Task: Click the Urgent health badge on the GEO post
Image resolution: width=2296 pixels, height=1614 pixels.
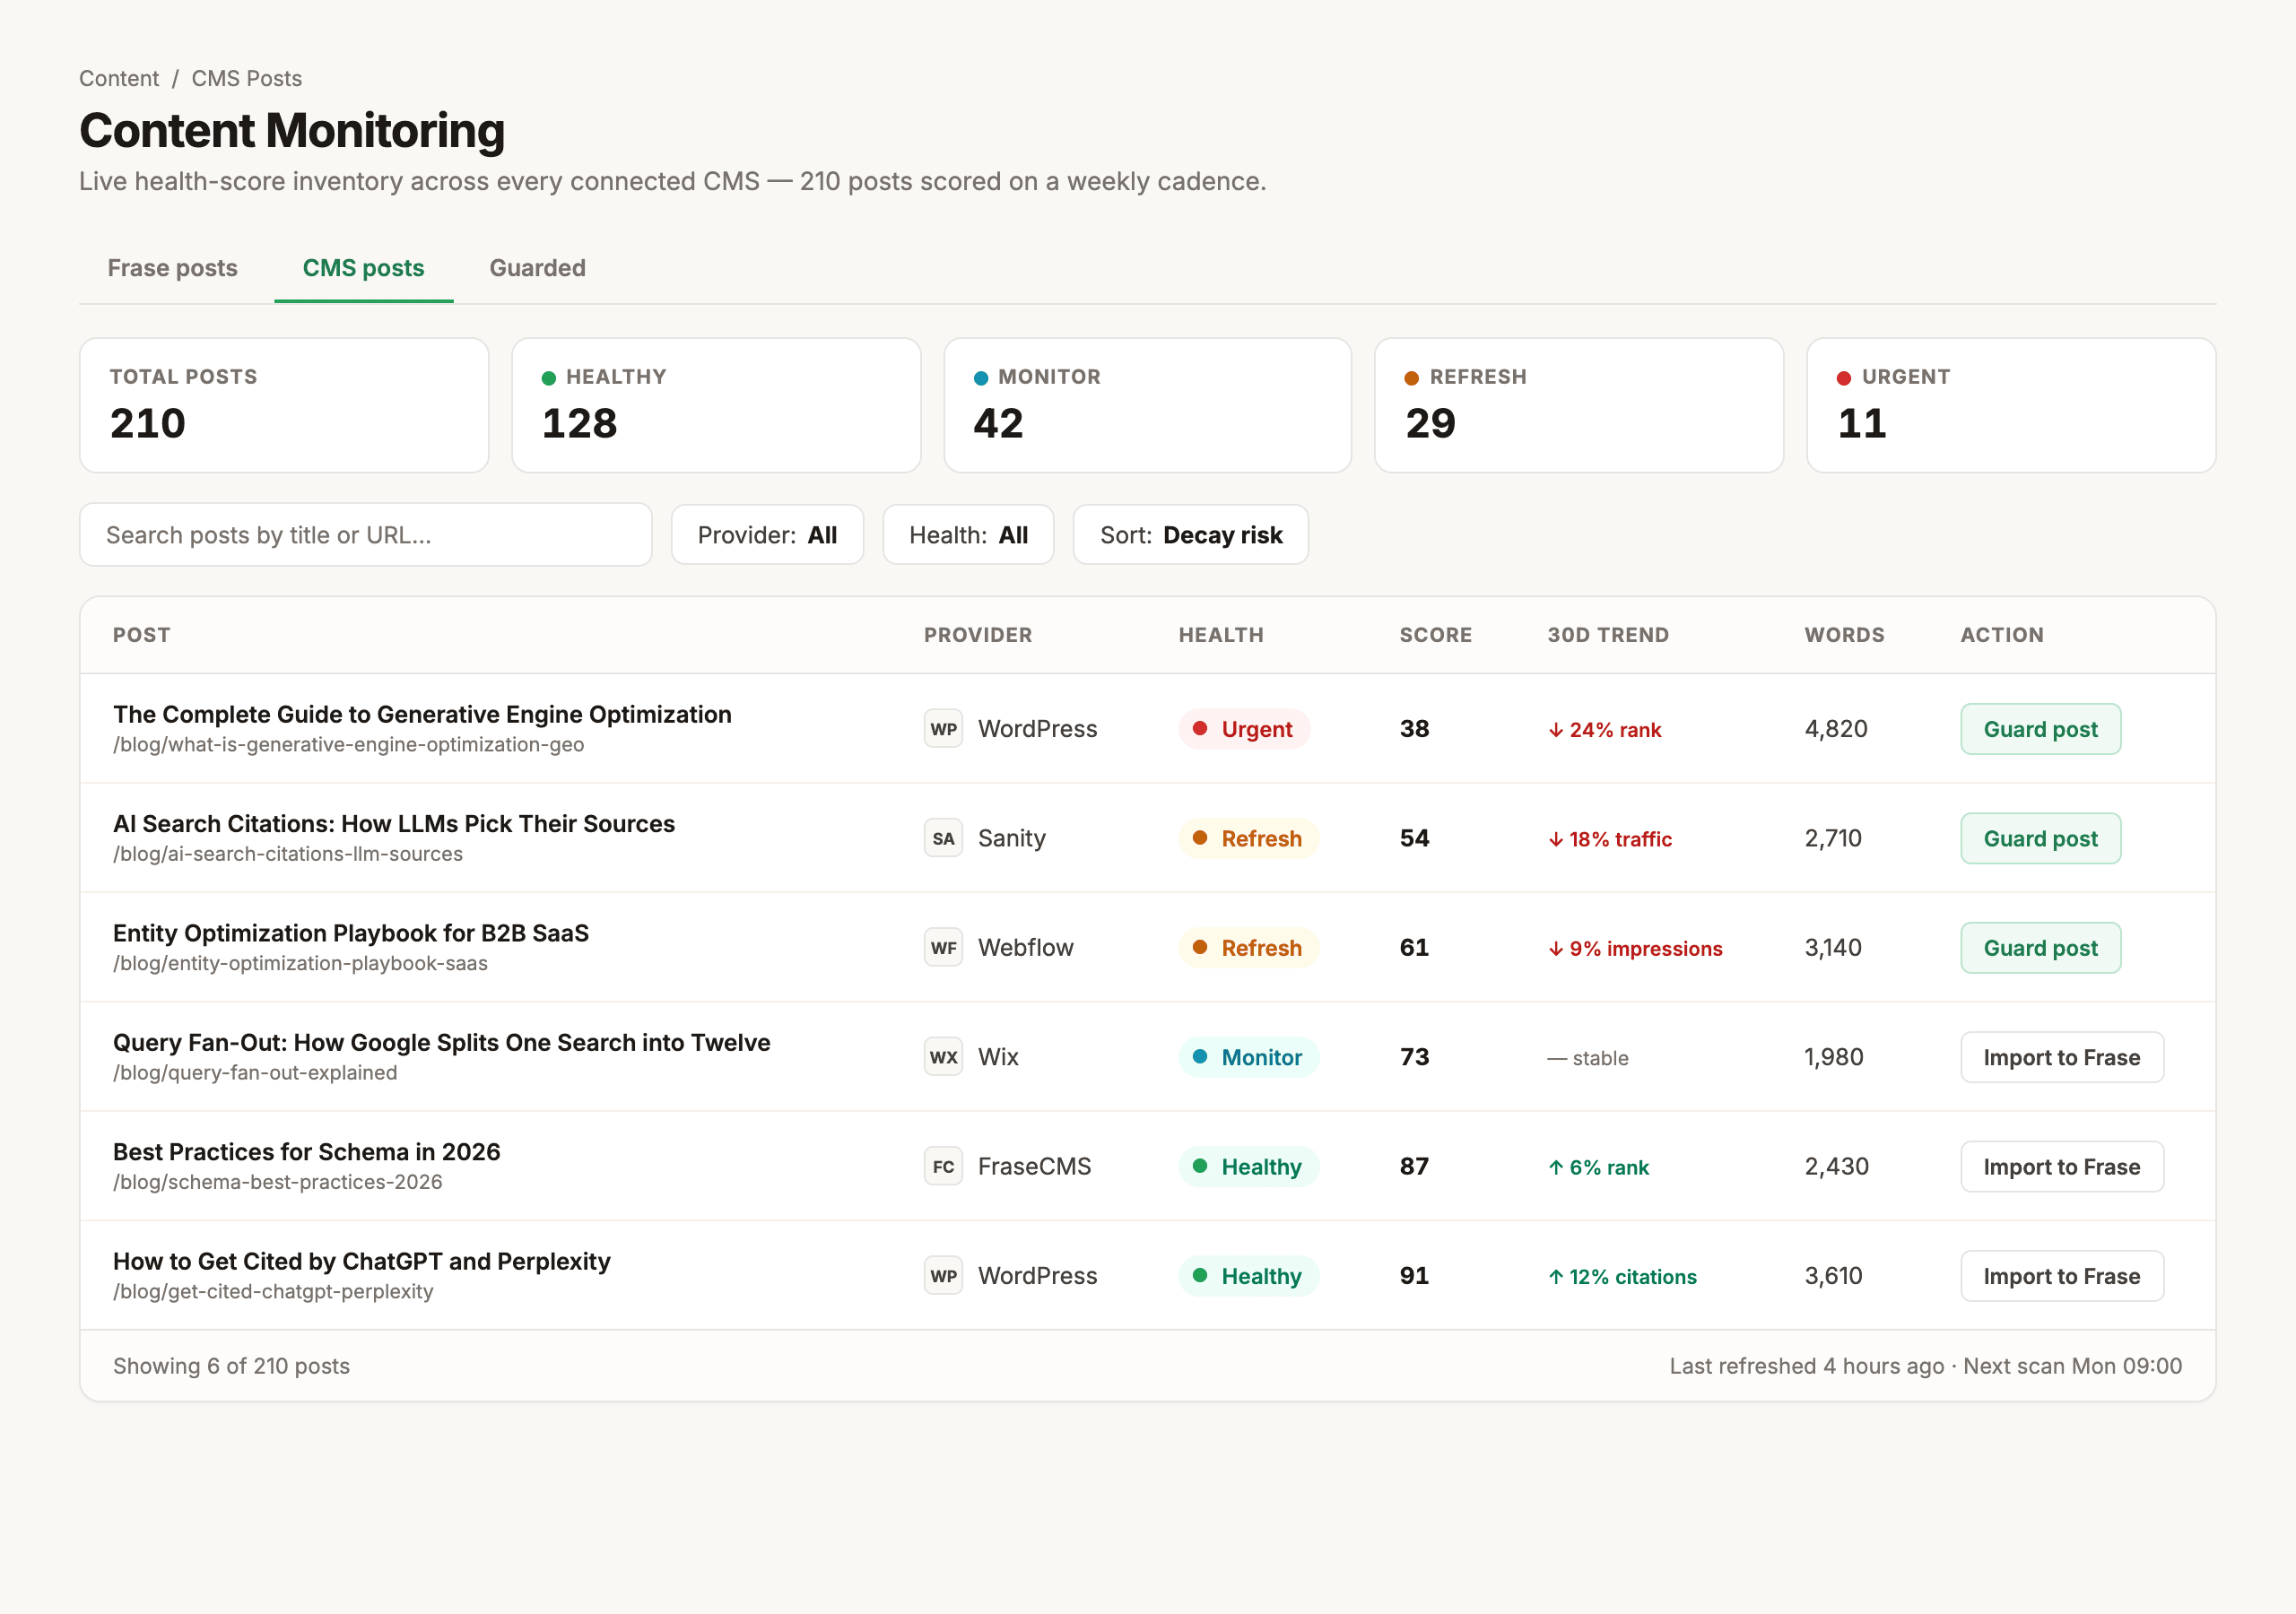Action: pyautogui.click(x=1245, y=729)
